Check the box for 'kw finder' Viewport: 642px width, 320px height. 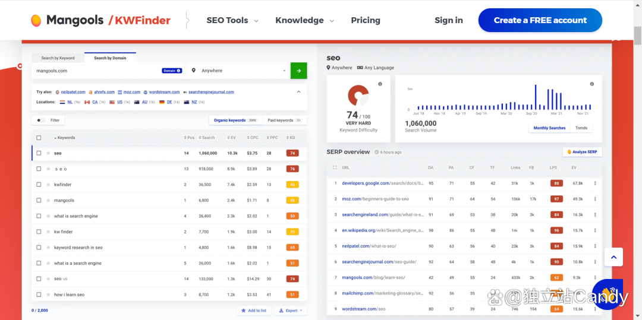pos(39,232)
